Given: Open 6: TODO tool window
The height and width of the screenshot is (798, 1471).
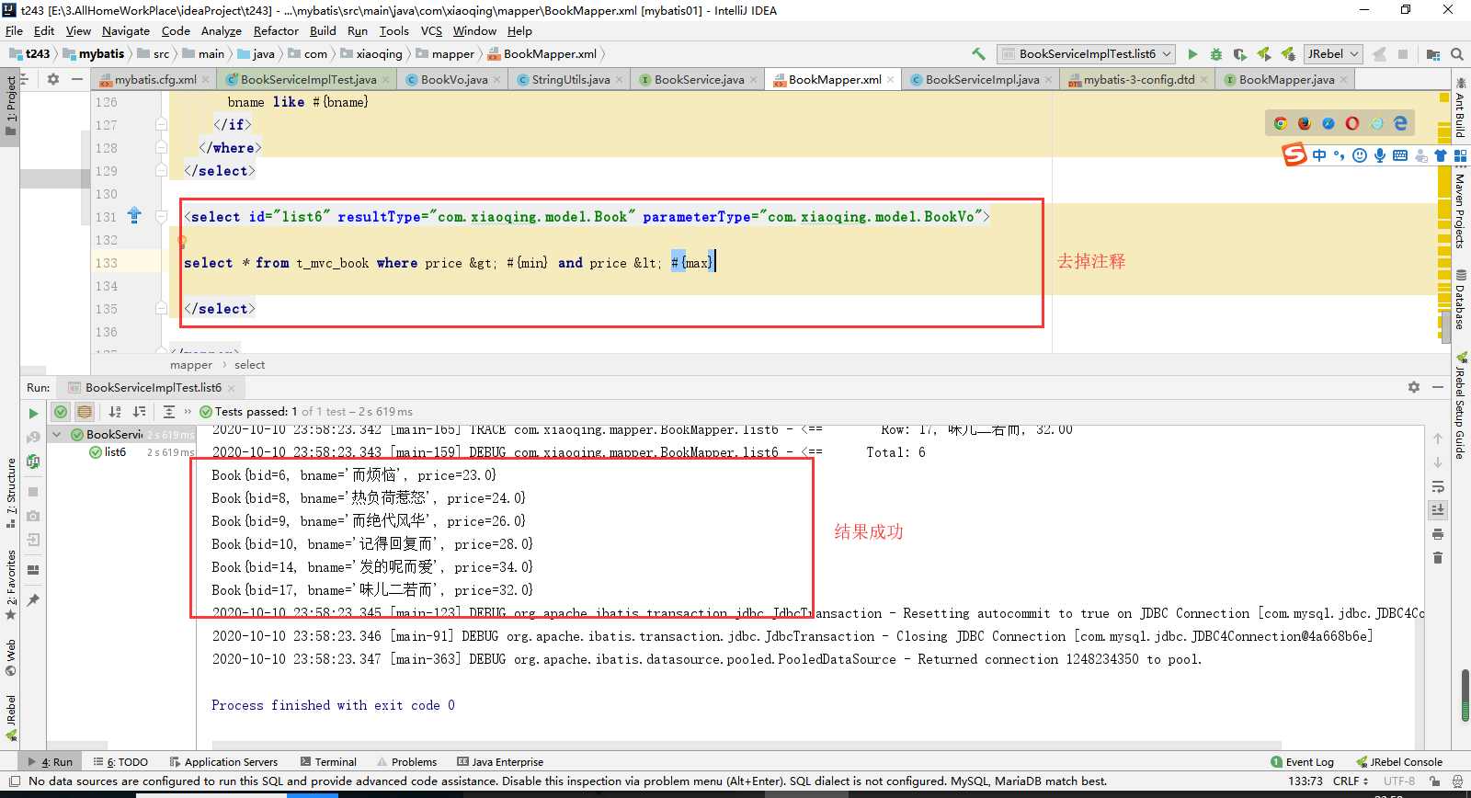Looking at the screenshot, I should click(x=120, y=762).
